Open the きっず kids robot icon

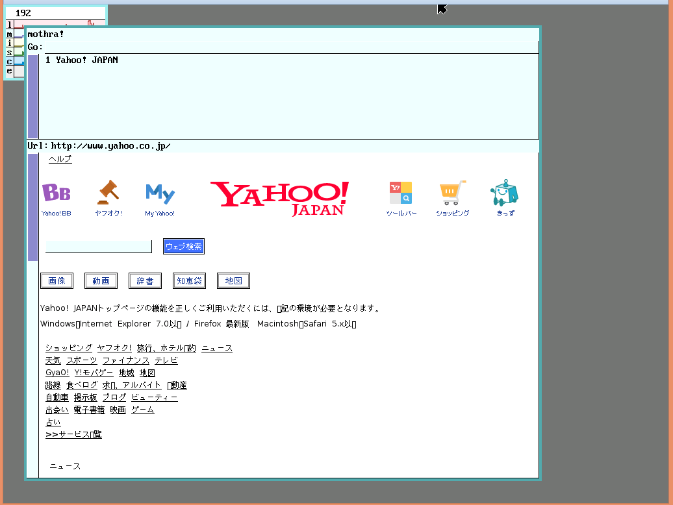pos(505,198)
